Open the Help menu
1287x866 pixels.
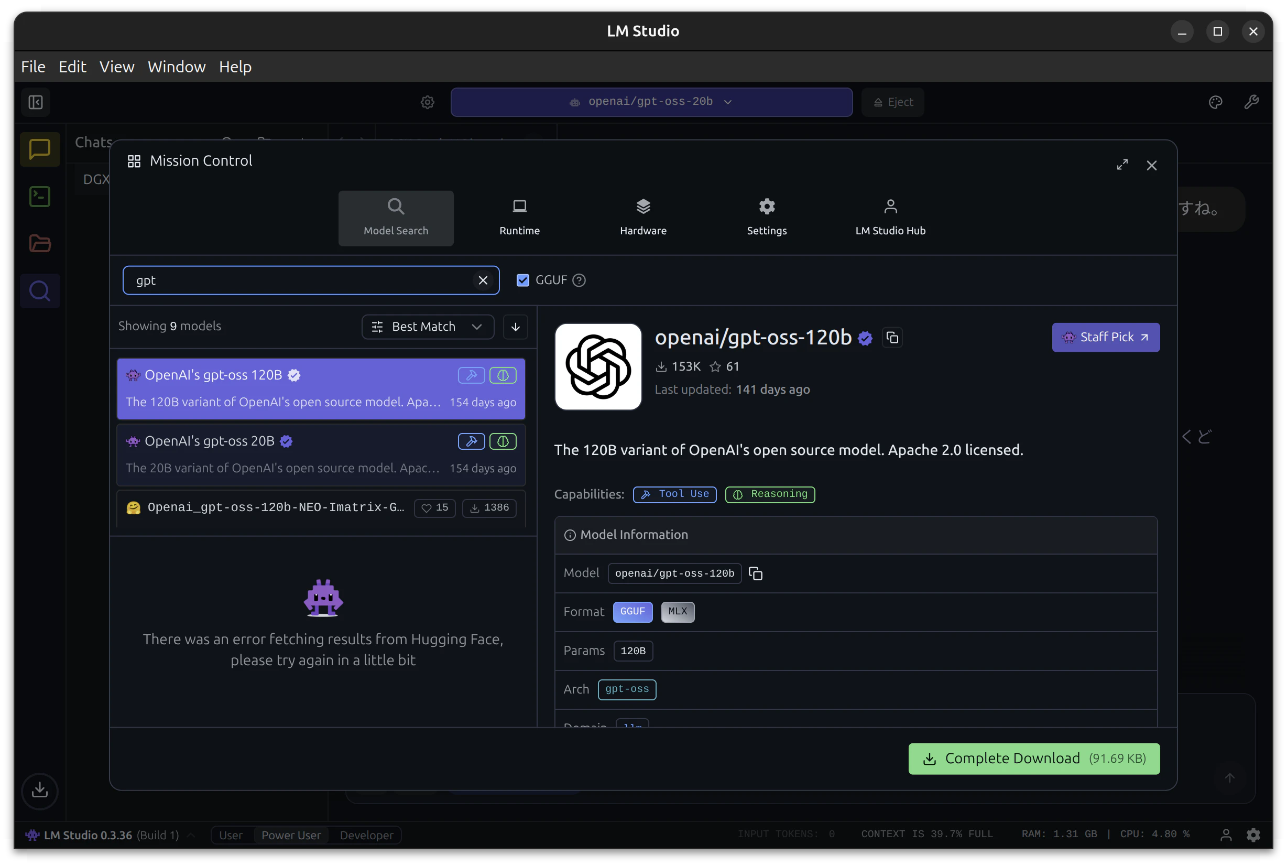point(235,67)
